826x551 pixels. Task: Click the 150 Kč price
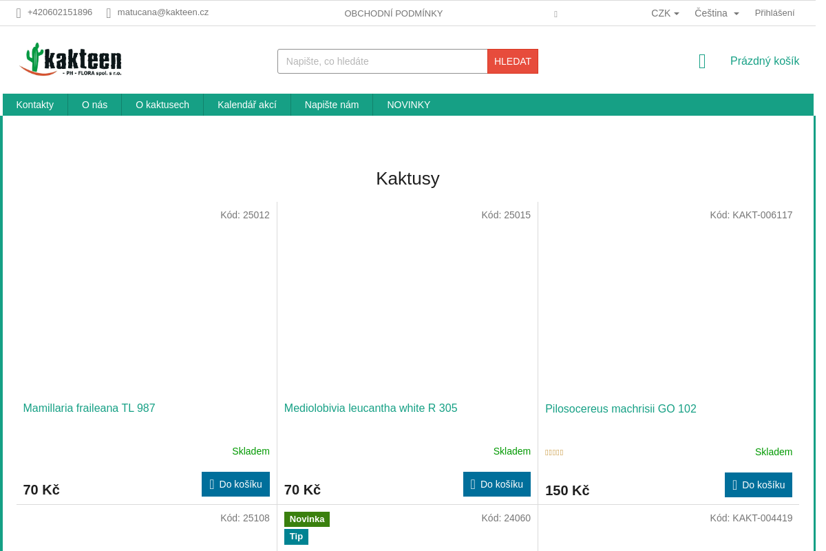567,490
